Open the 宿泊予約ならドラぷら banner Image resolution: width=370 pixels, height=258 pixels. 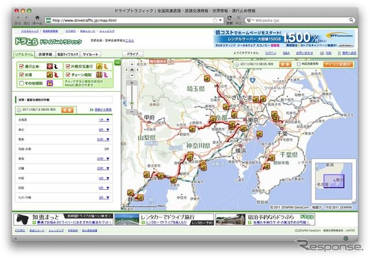coord(265,219)
